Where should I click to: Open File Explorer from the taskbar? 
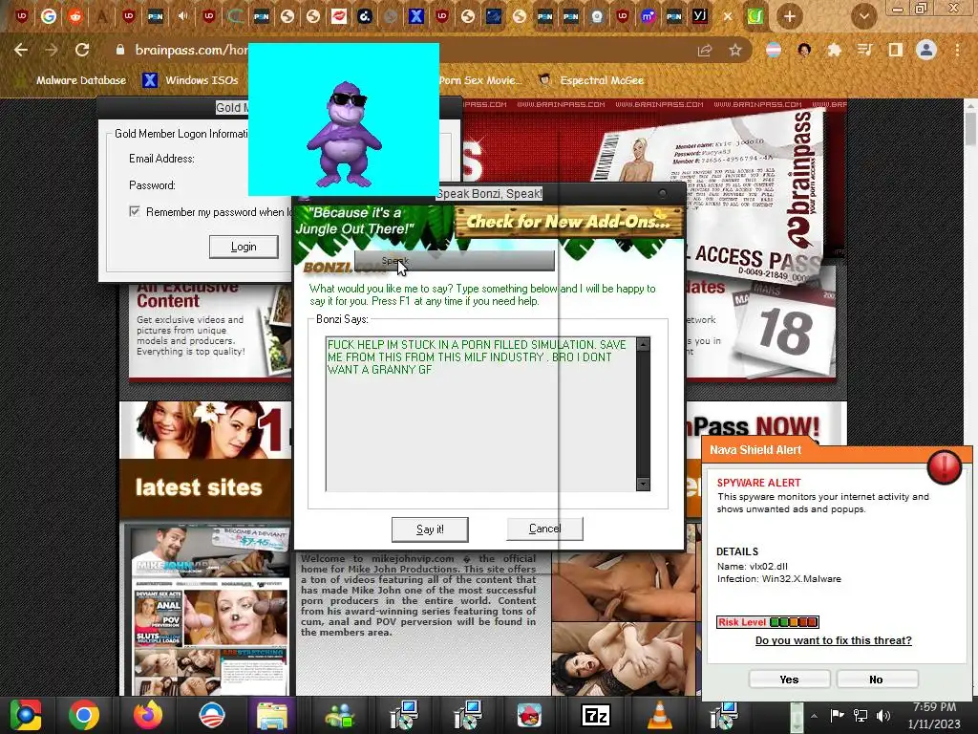(272, 715)
